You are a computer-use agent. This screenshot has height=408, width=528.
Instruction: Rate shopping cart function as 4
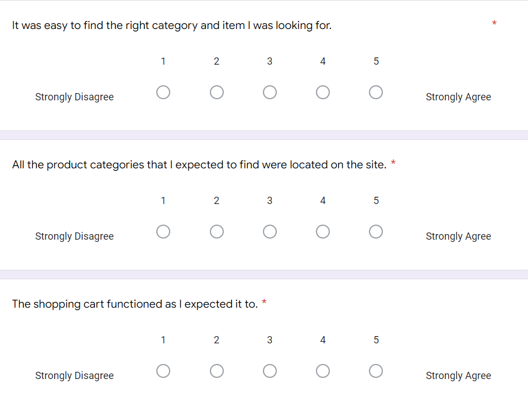coord(323,371)
